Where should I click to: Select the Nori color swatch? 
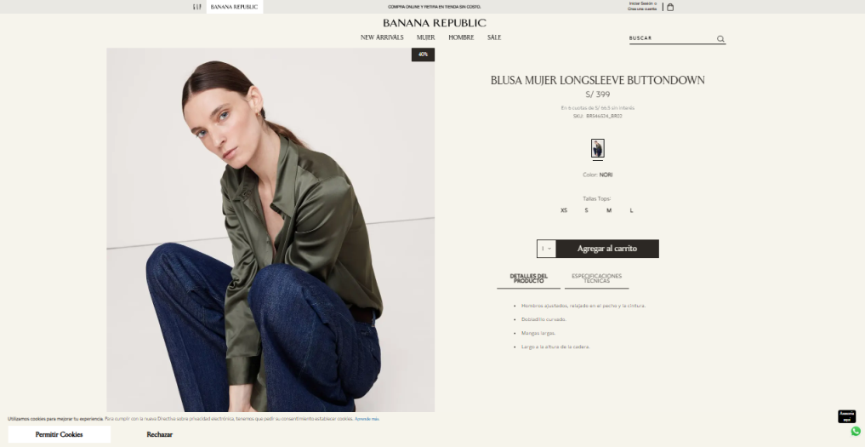pyautogui.click(x=597, y=148)
